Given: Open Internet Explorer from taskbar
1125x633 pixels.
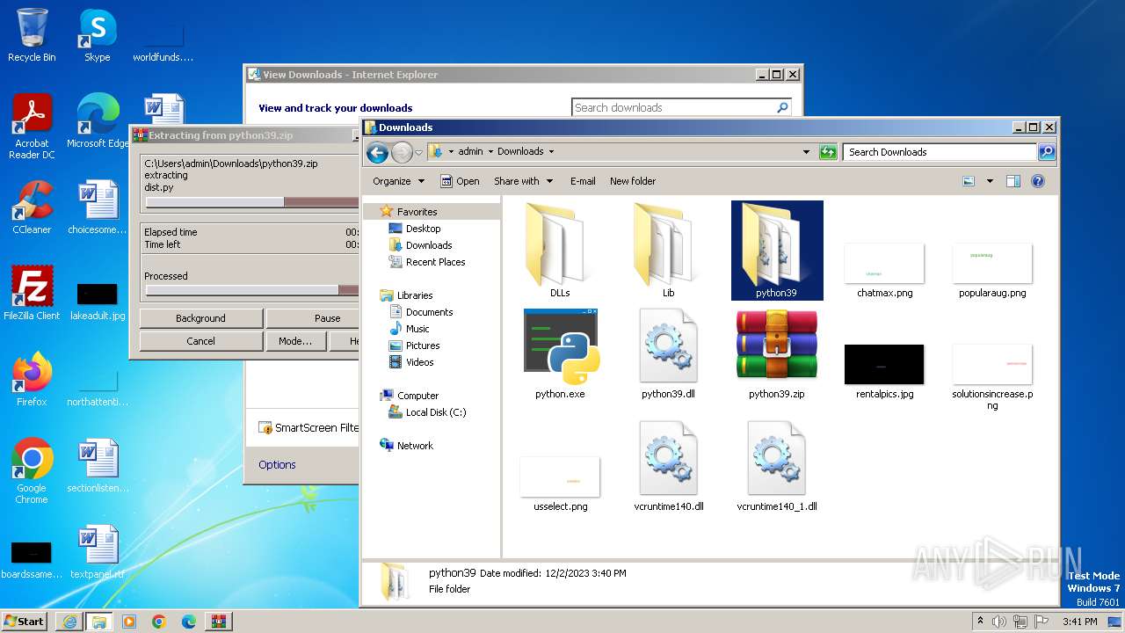Looking at the screenshot, I should [x=69, y=622].
